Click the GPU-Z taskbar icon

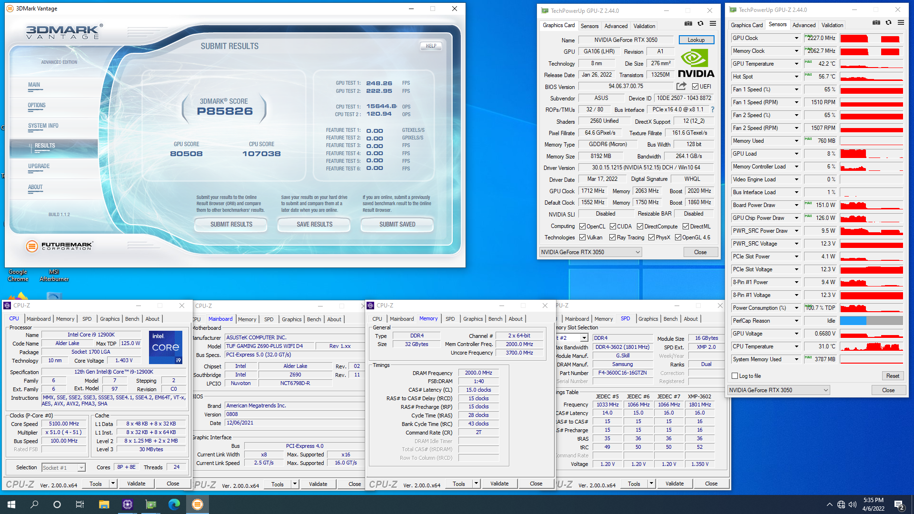click(x=150, y=504)
